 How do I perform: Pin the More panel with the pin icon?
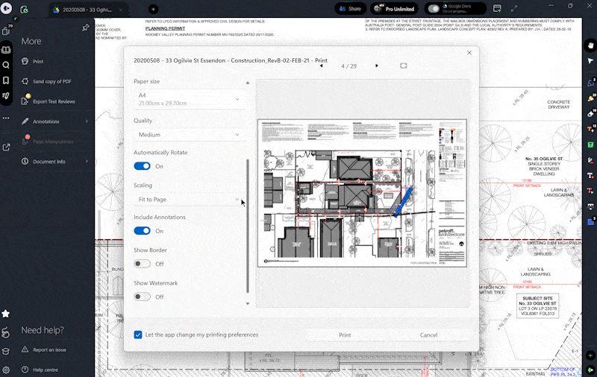[86, 28]
